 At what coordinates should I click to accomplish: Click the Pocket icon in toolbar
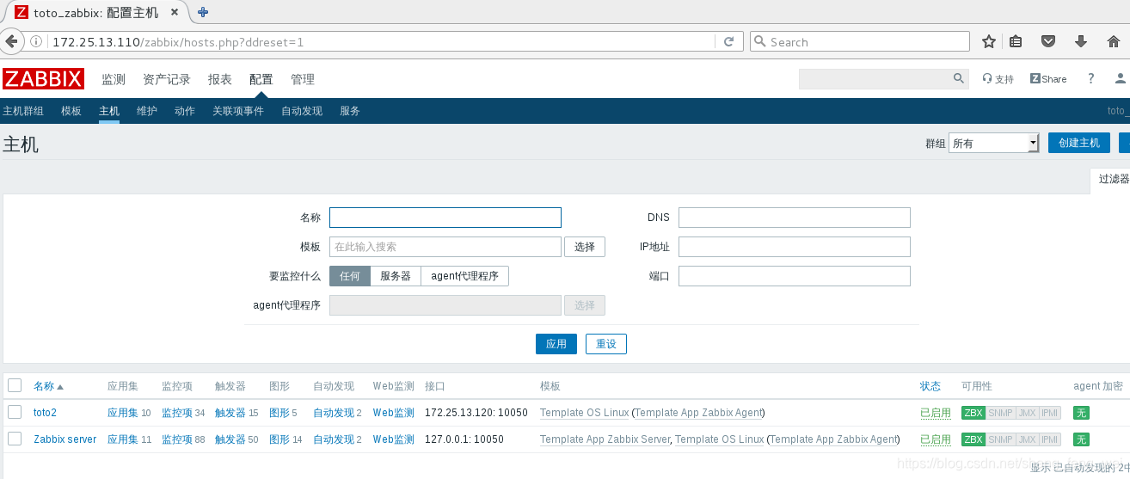1048,41
